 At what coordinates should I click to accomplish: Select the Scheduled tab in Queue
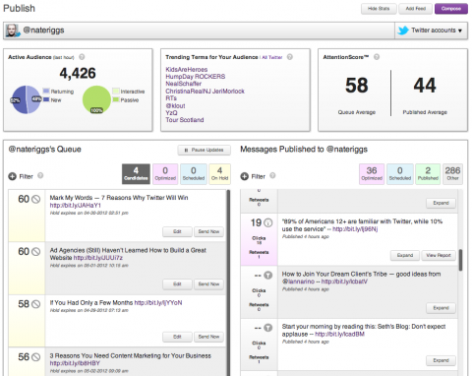pos(194,174)
